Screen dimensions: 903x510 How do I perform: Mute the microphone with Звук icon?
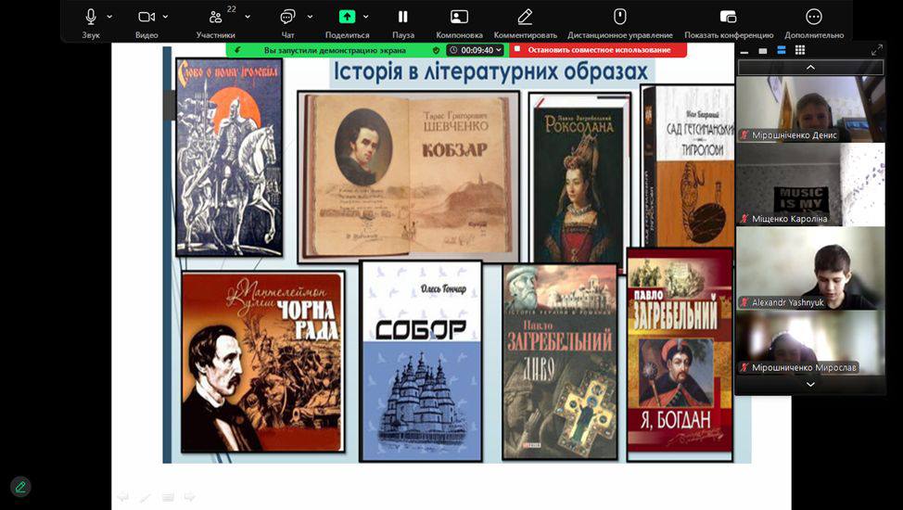(91, 17)
